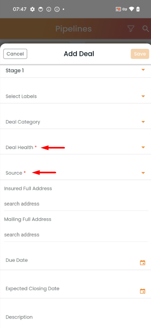Tap the battery status icon

pyautogui.click(x=138, y=9)
